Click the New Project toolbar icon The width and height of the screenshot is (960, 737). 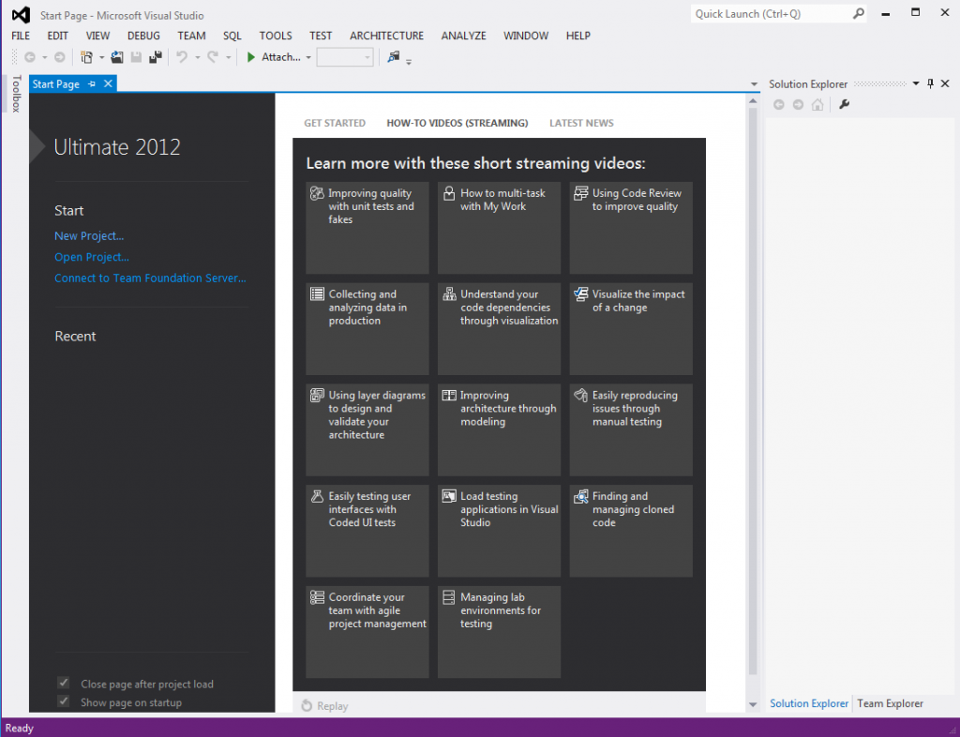click(86, 57)
